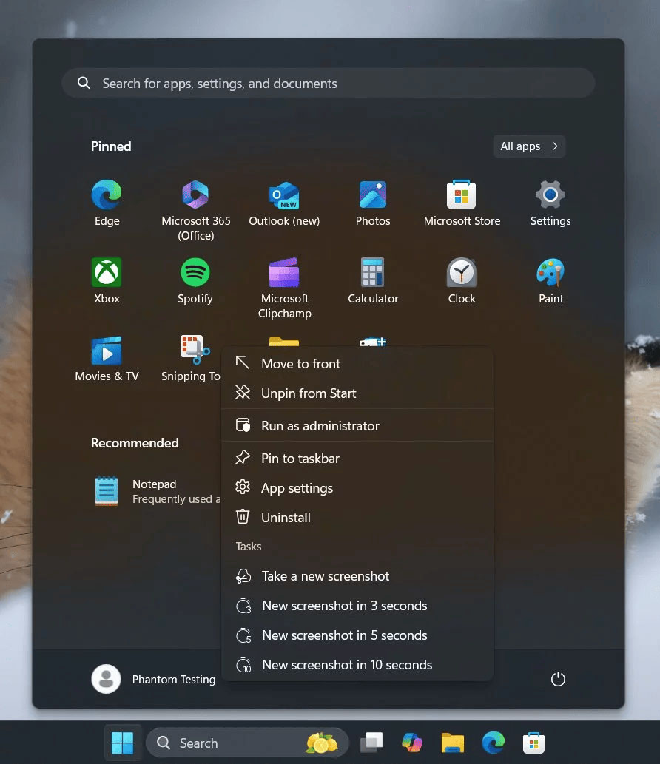Select Uninstall in the context menu
660x764 pixels.
tap(357, 518)
